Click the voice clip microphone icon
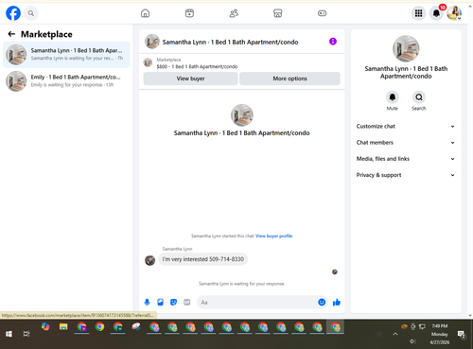Screen dimensions: 473x349 (147, 303)
